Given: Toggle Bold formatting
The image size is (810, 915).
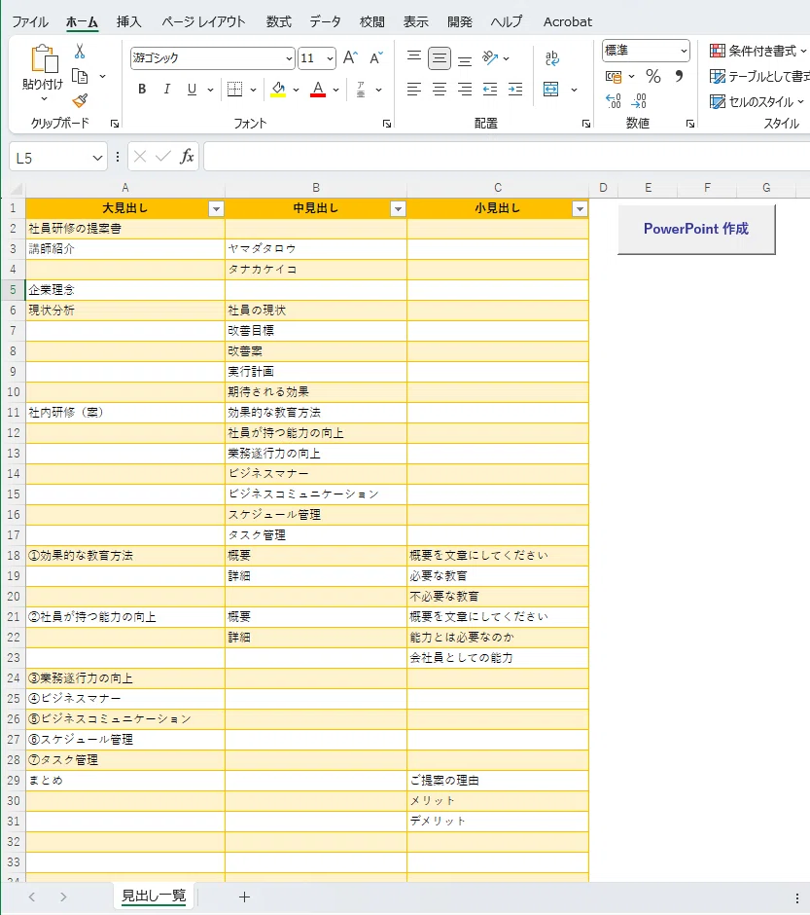Looking at the screenshot, I should coord(142,90).
